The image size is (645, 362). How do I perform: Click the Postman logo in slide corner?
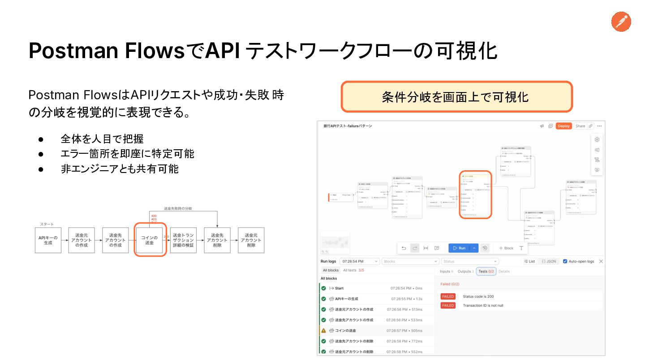point(621,21)
